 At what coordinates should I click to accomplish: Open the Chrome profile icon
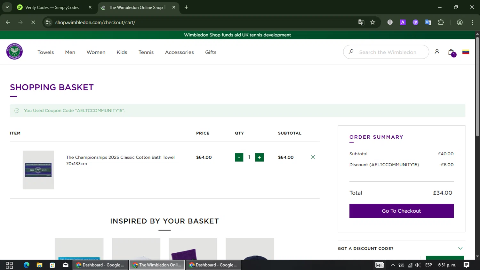(460, 22)
